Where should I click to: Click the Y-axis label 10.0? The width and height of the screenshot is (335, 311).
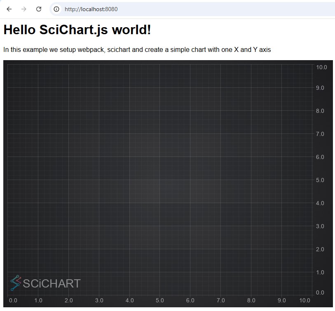pos(321,67)
